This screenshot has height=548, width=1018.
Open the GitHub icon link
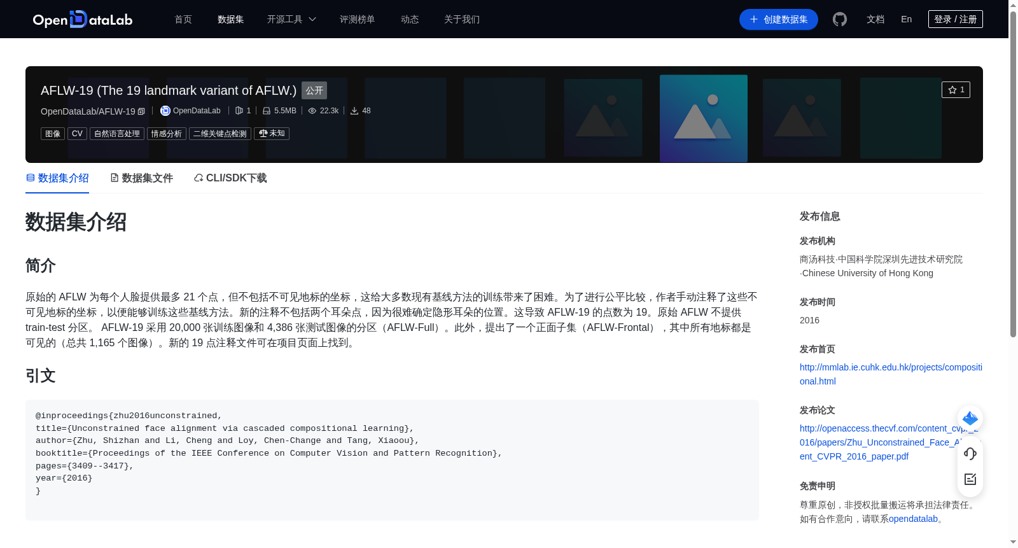pos(840,19)
